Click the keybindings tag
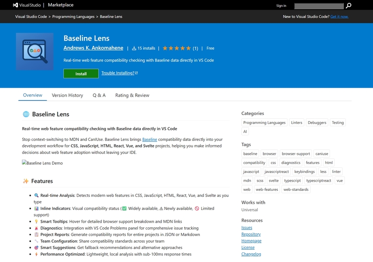Viewport: 373px width, 262px height. click(305, 171)
